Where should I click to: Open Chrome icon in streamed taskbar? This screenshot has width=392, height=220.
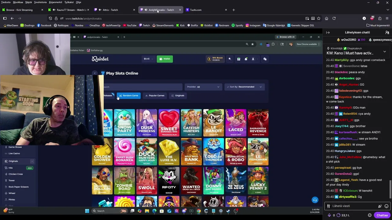point(199,211)
